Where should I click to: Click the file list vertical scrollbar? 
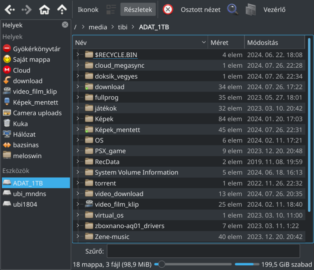click(309, 125)
